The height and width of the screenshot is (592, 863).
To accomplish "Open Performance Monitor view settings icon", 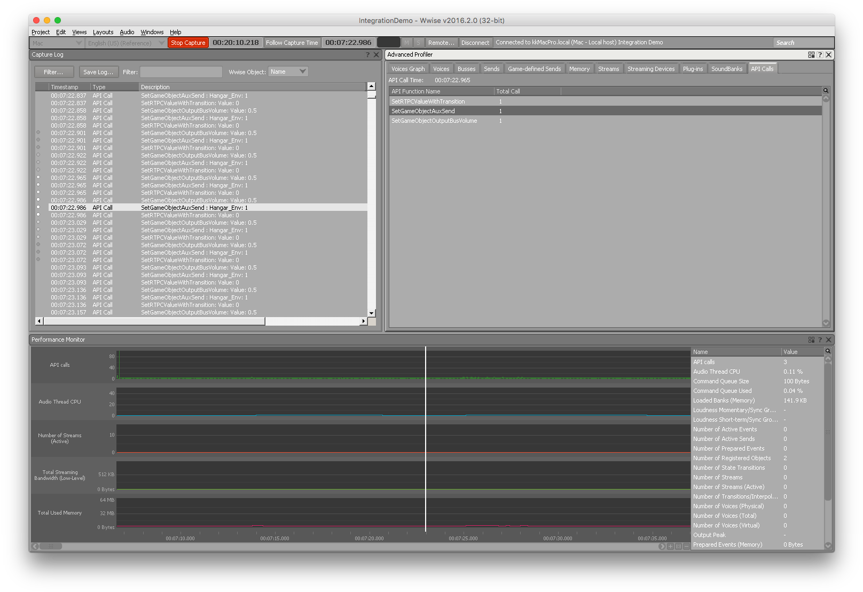I will [x=811, y=340].
